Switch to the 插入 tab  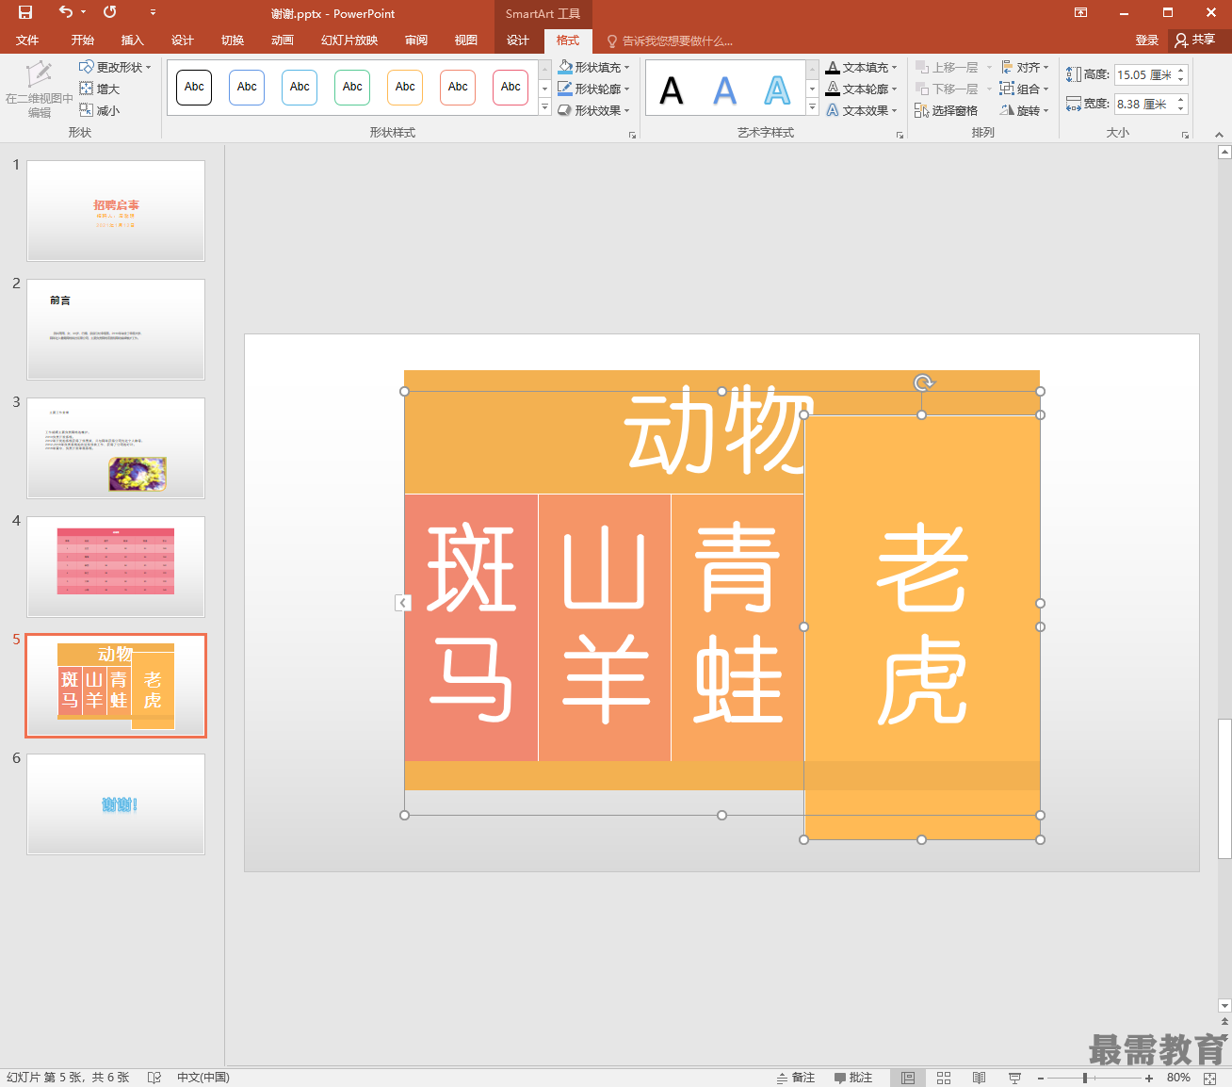tap(133, 40)
